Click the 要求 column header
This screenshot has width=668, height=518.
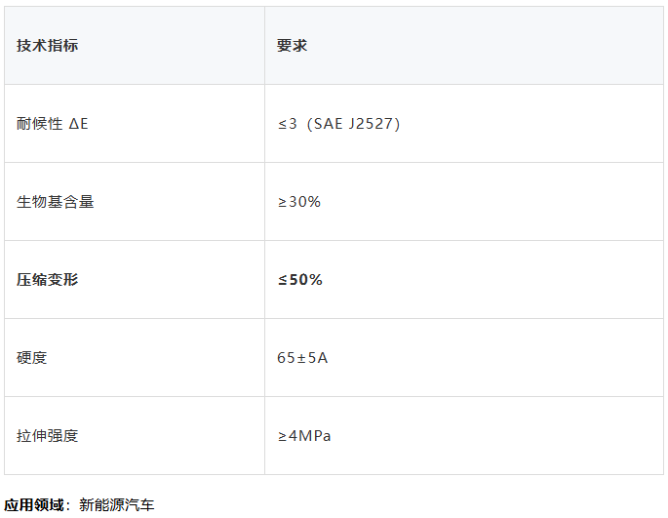pos(464,45)
